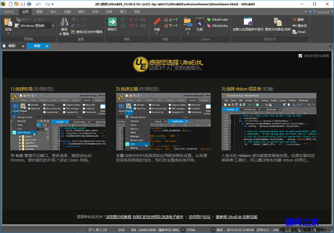
Task: Click the green 转到行 arrow icon
Action: pyautogui.click(x=112, y=22)
